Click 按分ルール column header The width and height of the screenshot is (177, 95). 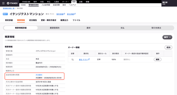(x=102, y=53)
